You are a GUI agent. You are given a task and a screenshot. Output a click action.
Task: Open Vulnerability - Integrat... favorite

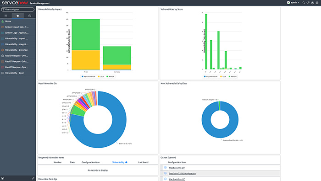click(17, 44)
